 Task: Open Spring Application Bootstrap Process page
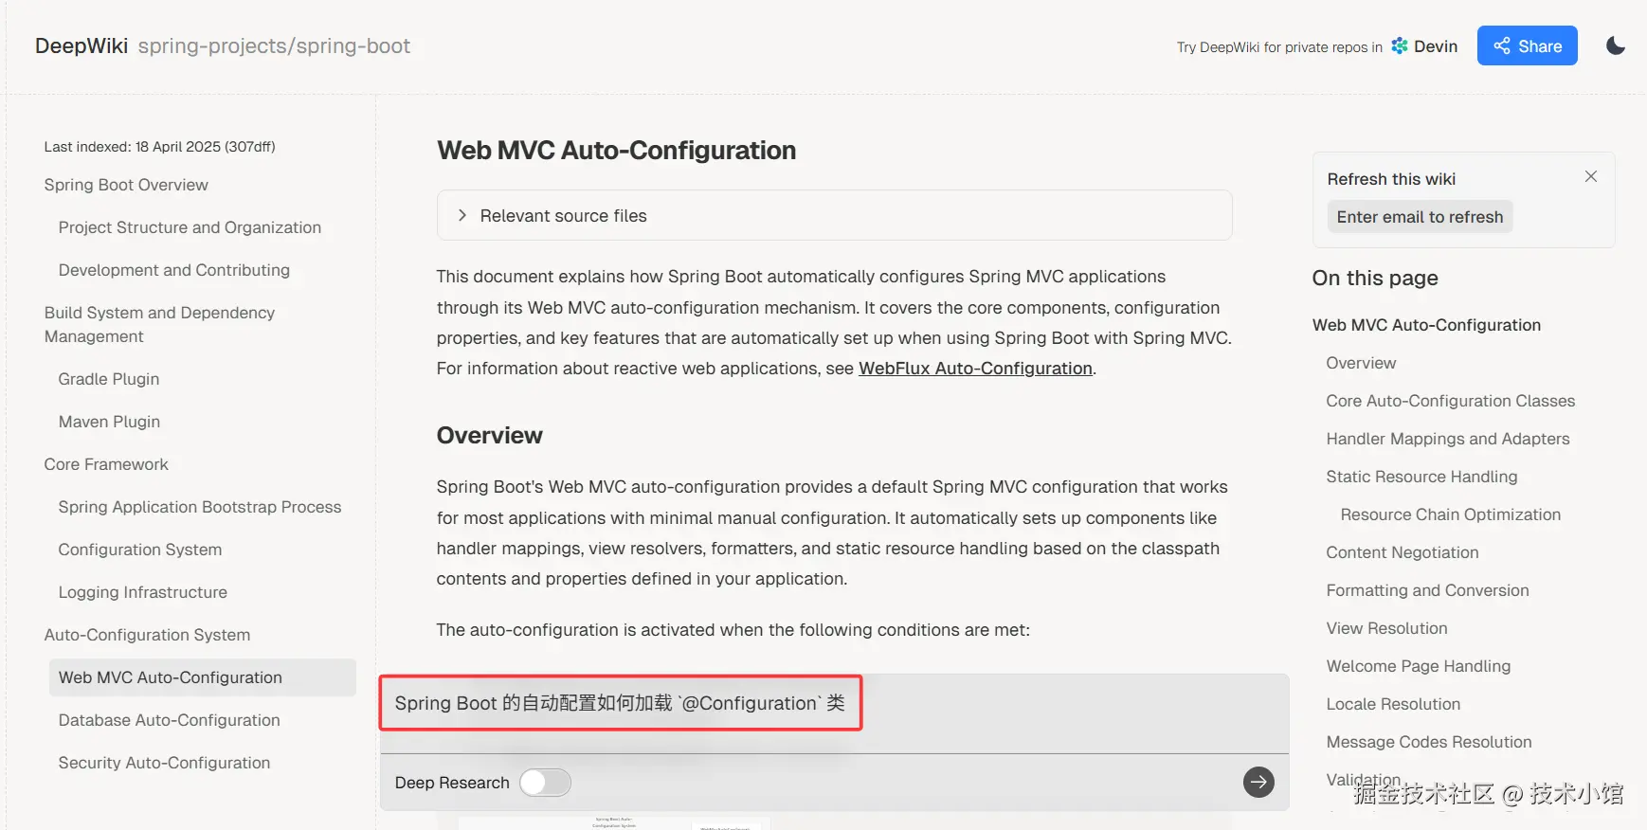(199, 507)
